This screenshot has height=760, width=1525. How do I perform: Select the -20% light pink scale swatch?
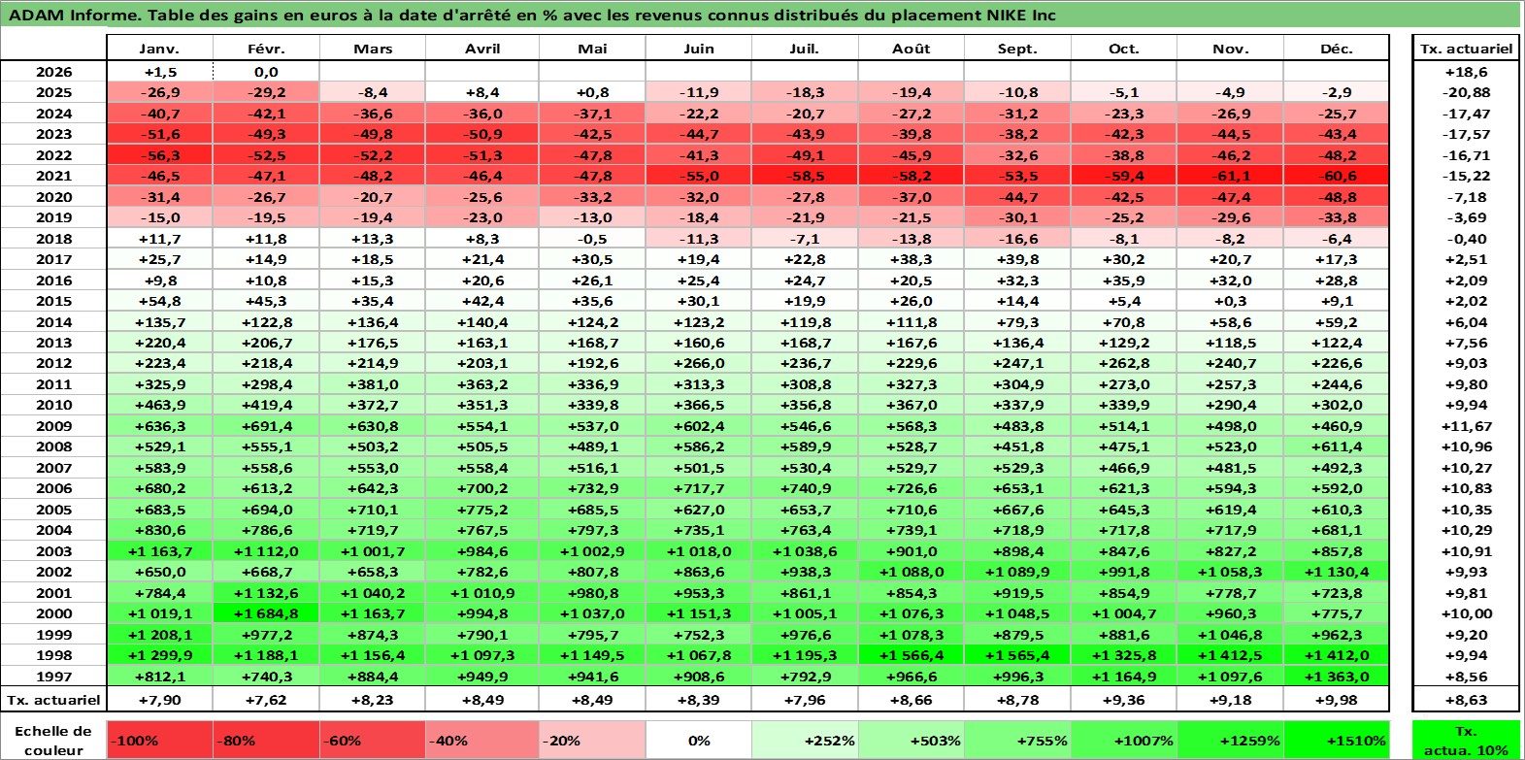(591, 740)
